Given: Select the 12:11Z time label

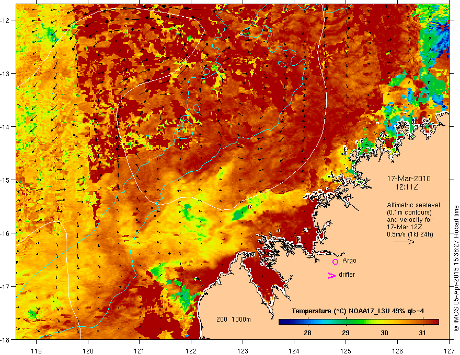Looking at the screenshot, I should coord(406,187).
